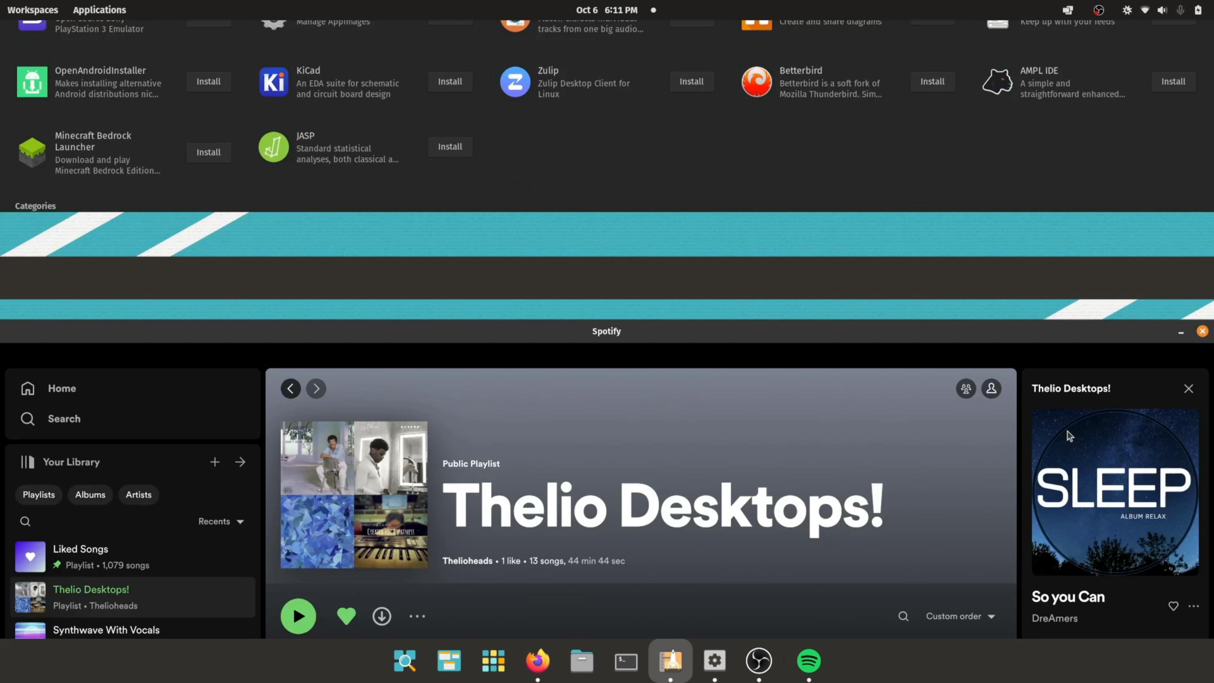Open KiCad app icon in Pop Shop
The height and width of the screenshot is (683, 1214).
(273, 82)
